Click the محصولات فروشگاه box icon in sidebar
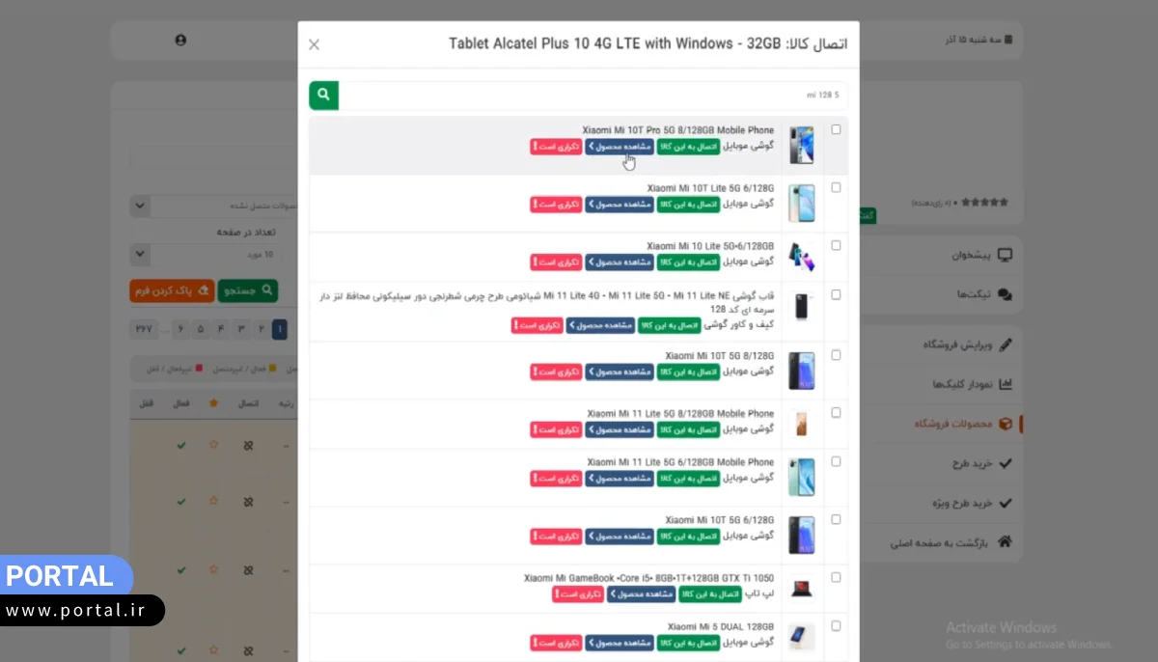 click(1005, 423)
